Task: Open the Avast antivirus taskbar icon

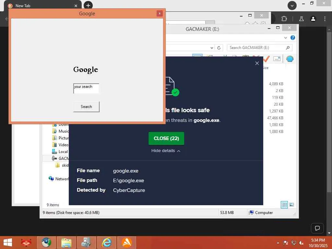Action: pyautogui.click(x=127, y=243)
